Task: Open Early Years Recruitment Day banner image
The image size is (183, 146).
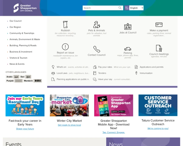Action: pos(25,105)
